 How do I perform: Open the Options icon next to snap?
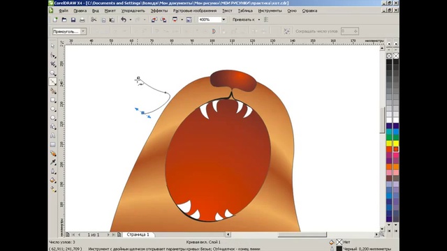tap(266, 20)
